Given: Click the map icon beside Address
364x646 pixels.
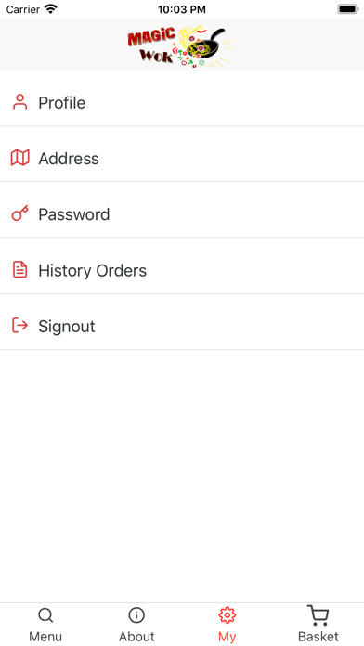Looking at the screenshot, I should (x=19, y=158).
